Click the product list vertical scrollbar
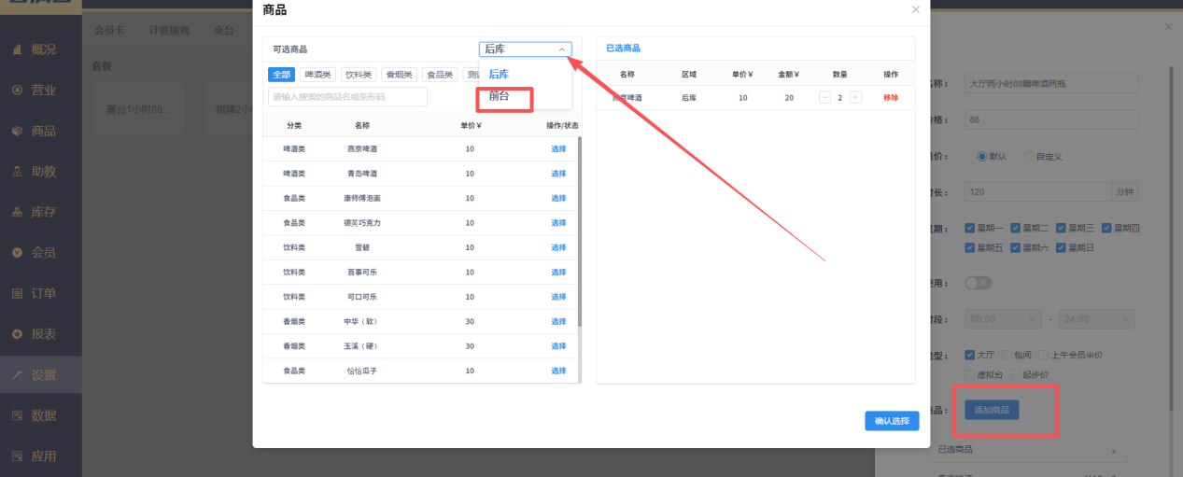 [x=579, y=231]
